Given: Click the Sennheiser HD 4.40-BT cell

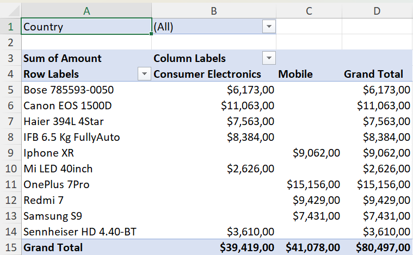Looking at the screenshot, I should [87, 232].
